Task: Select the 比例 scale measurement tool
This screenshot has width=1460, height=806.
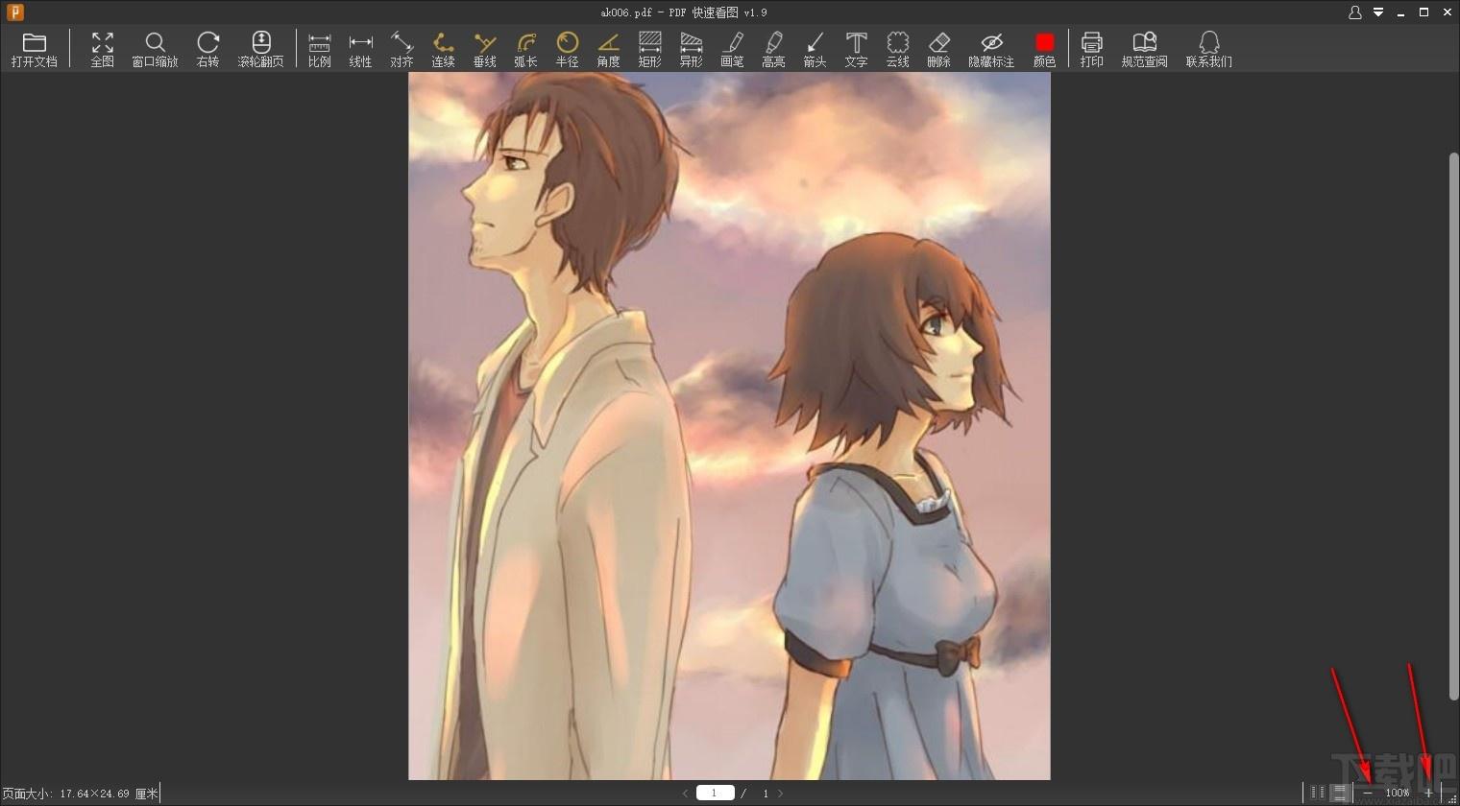Action: [319, 49]
